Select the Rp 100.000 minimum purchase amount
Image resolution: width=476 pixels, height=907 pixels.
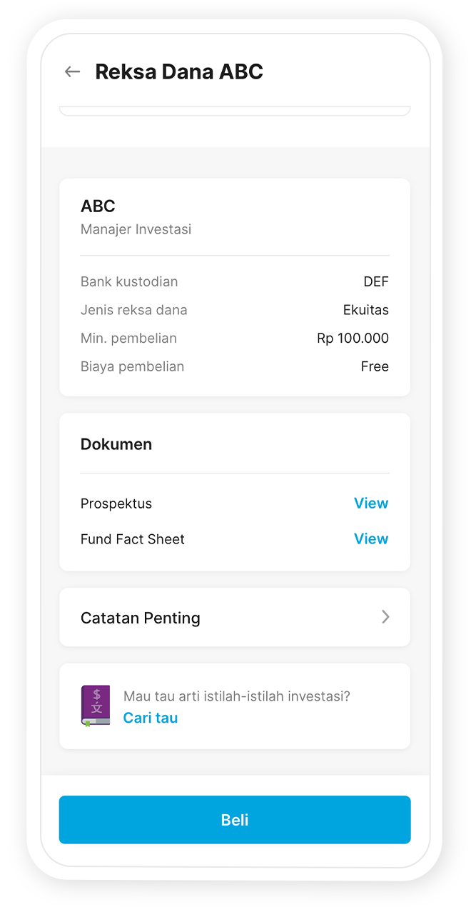[x=353, y=338]
